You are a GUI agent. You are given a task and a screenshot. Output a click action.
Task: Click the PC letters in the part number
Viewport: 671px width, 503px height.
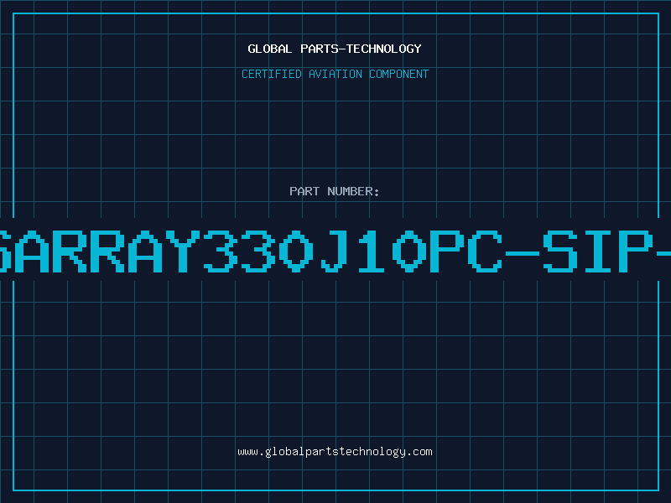(x=466, y=251)
